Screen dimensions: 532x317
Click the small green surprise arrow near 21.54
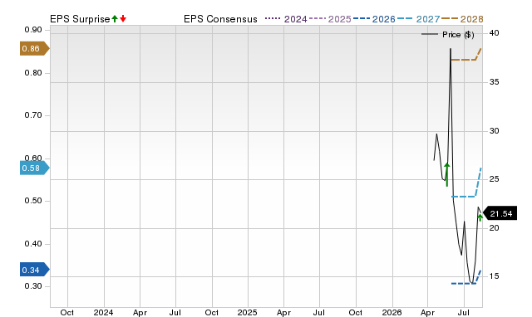click(480, 217)
